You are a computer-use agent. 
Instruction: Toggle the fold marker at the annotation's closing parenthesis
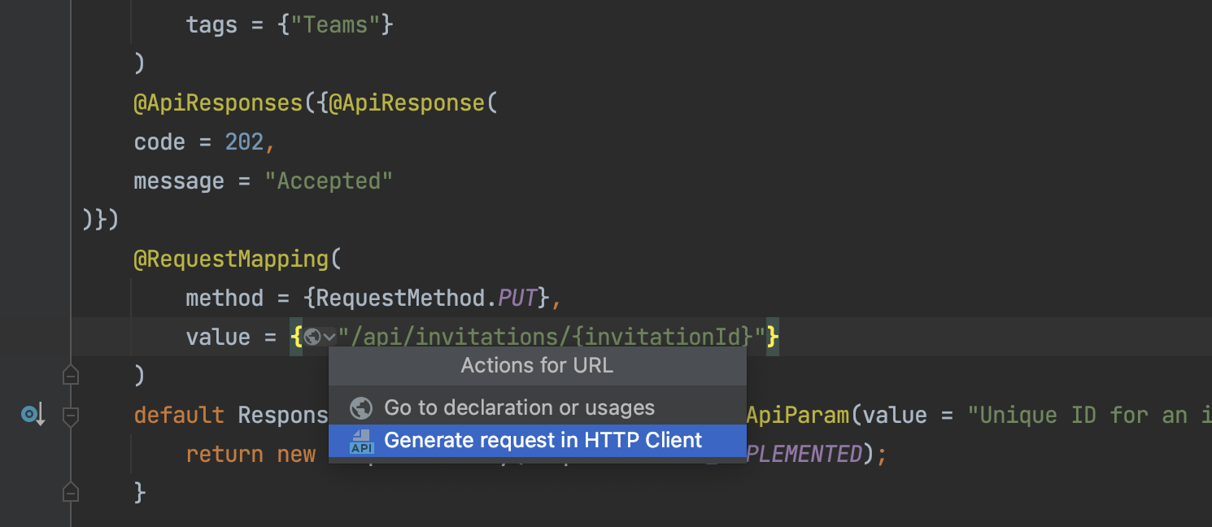[71, 376]
